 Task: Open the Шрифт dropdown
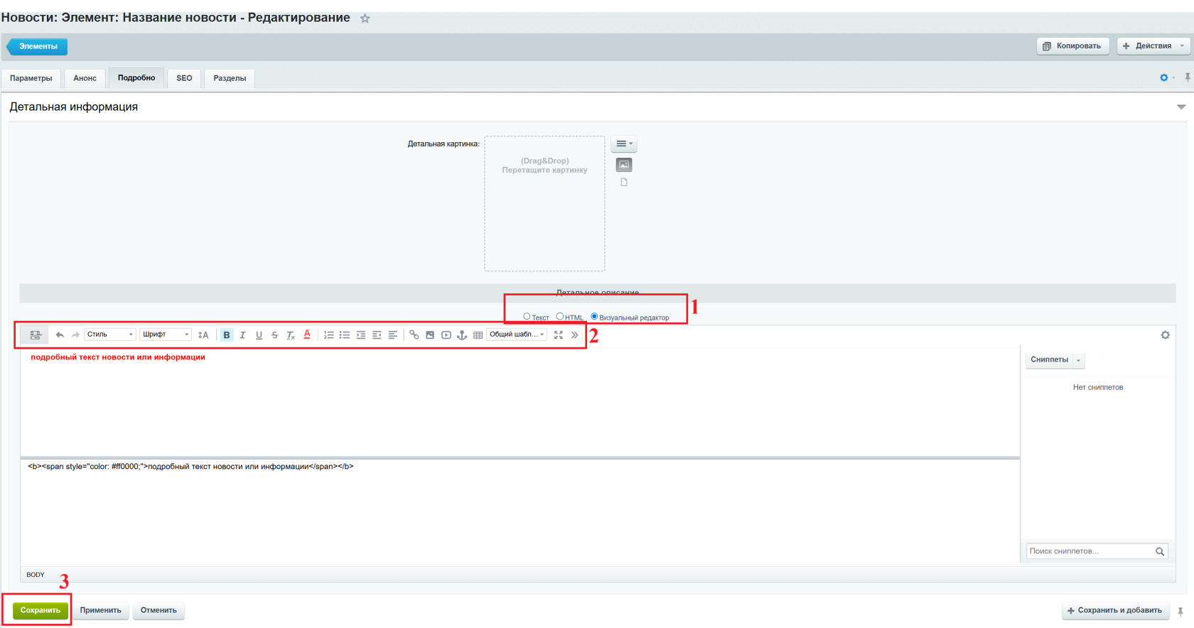point(166,335)
